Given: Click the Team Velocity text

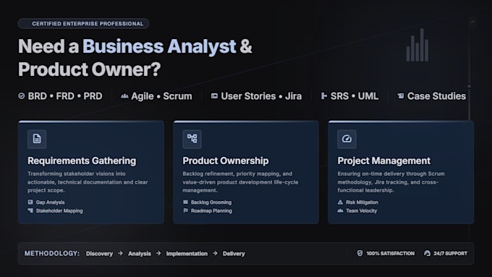Looking at the screenshot, I should (x=362, y=210).
